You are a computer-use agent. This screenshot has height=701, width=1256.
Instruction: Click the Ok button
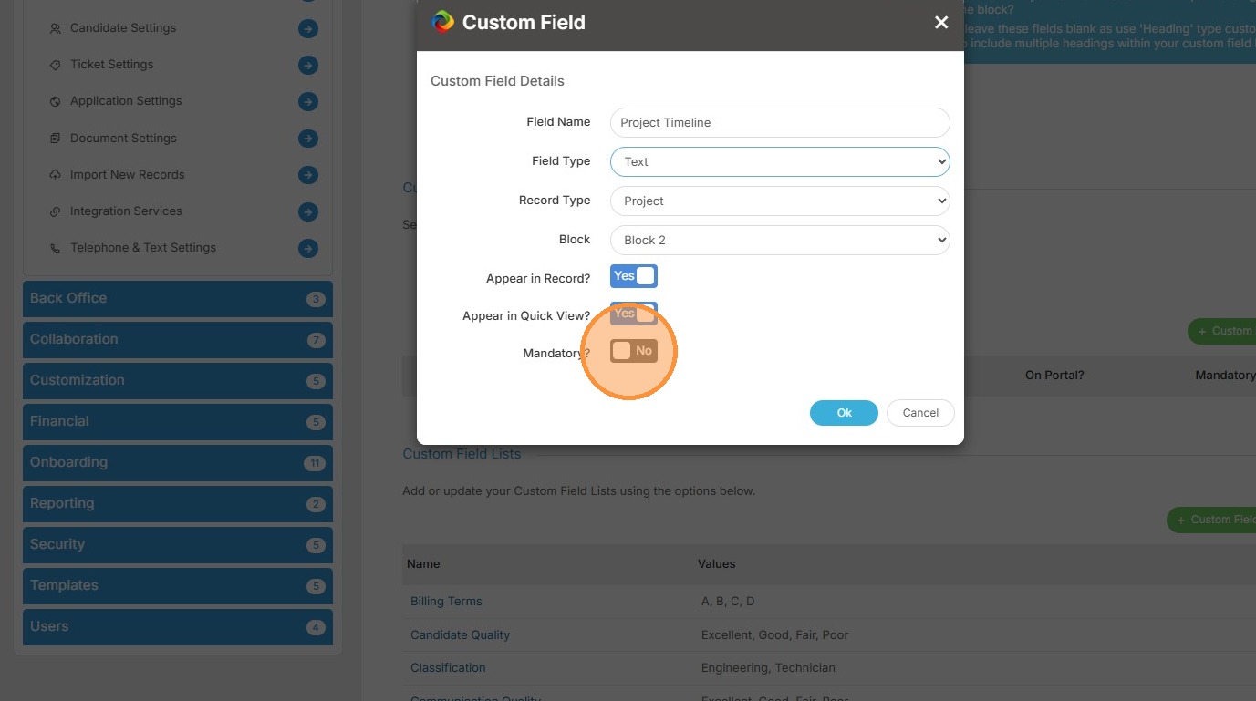pos(844,413)
